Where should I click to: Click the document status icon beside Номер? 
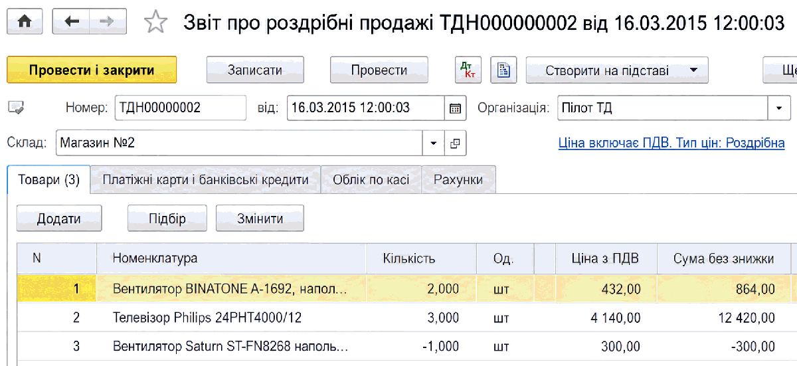coord(16,107)
